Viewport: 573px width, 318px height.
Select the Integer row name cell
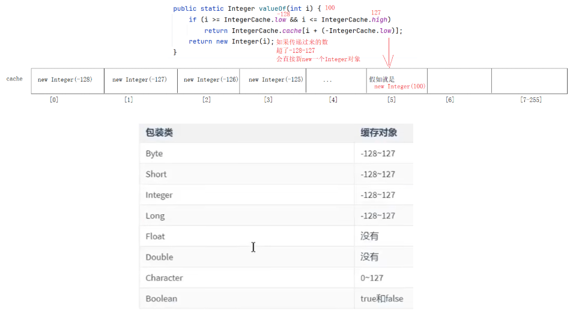pyautogui.click(x=159, y=195)
